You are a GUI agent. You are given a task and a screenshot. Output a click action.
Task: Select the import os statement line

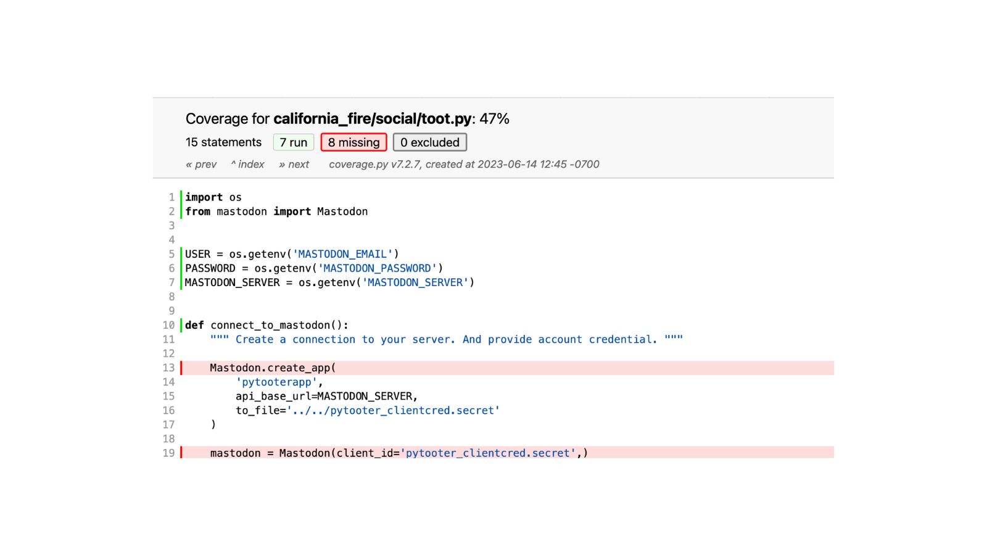click(214, 197)
